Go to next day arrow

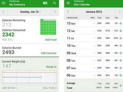pos(55,12)
